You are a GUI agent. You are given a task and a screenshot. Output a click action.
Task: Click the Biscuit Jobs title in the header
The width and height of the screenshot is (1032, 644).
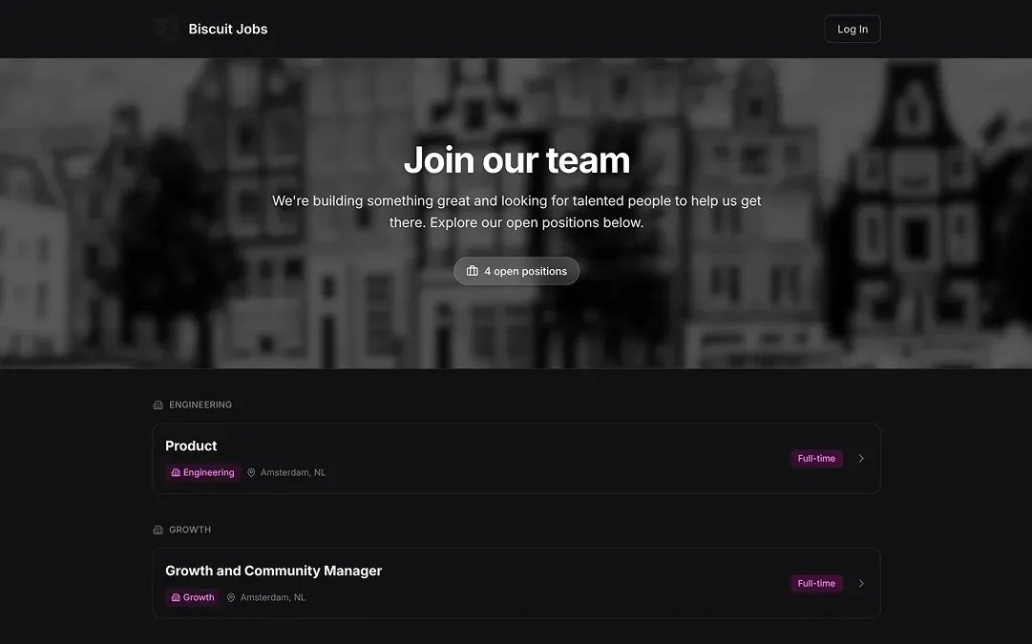pyautogui.click(x=226, y=28)
